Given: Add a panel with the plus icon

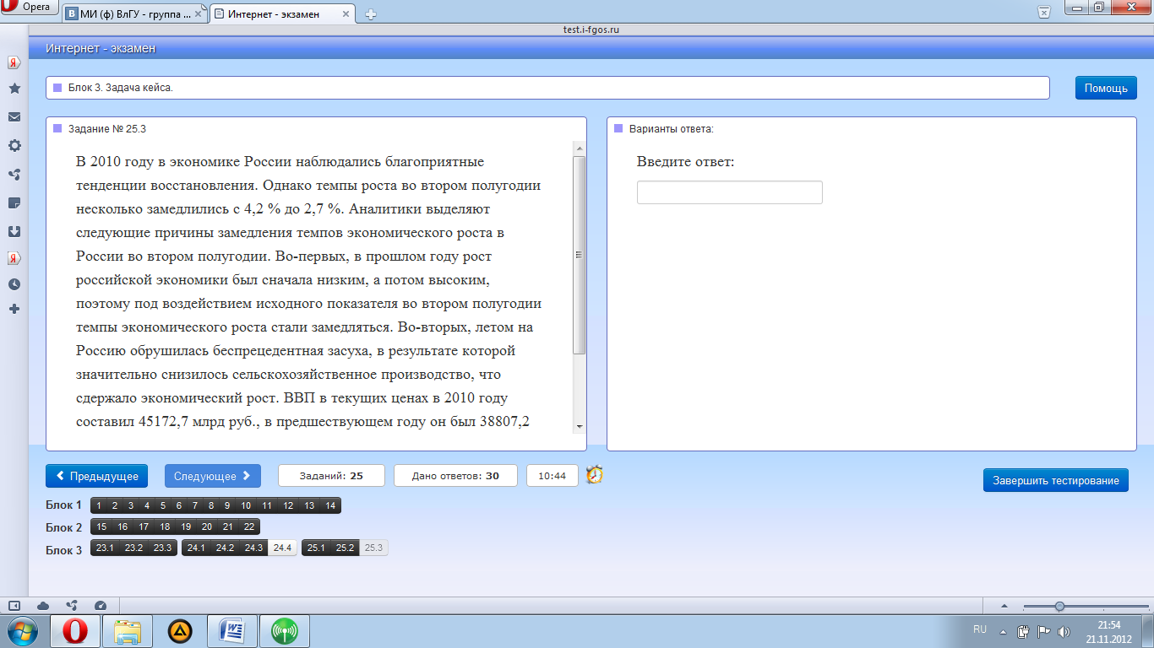Looking at the screenshot, I should [x=14, y=310].
